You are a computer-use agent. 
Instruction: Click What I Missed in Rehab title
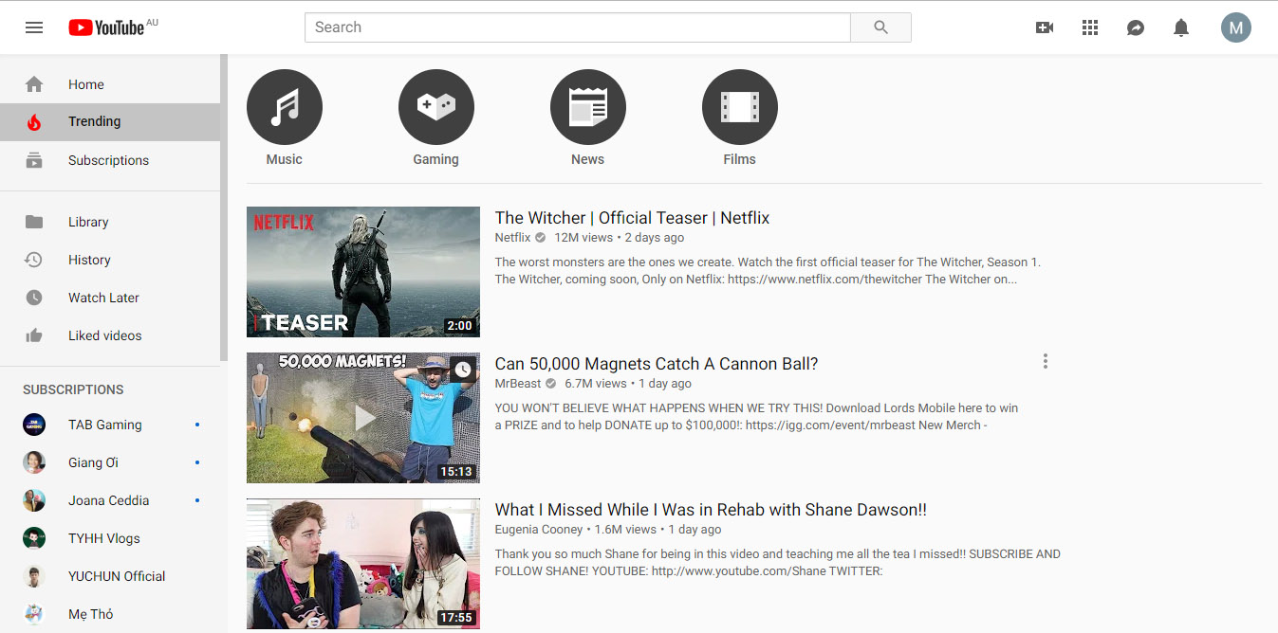pyautogui.click(x=711, y=510)
